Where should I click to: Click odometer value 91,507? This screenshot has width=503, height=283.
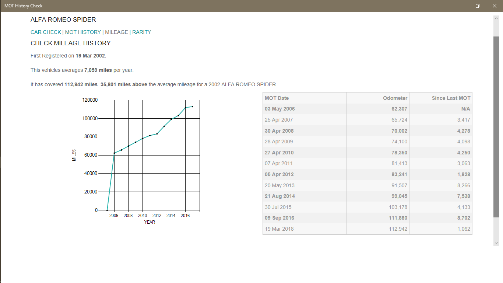(x=400, y=185)
